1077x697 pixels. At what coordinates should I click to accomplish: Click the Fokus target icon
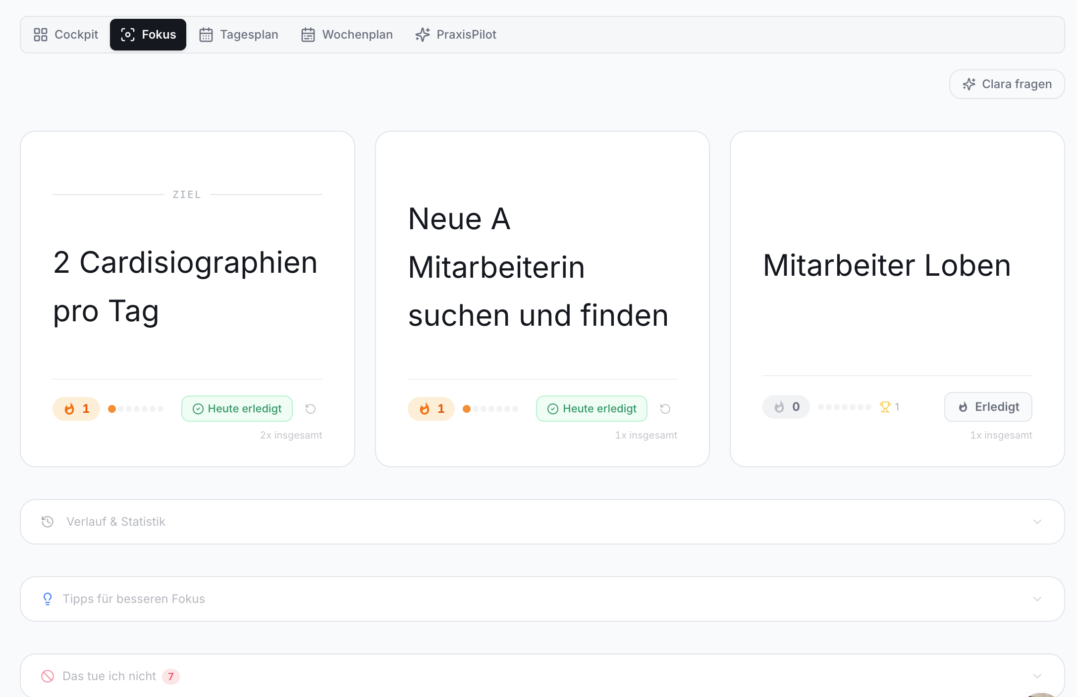(x=128, y=35)
